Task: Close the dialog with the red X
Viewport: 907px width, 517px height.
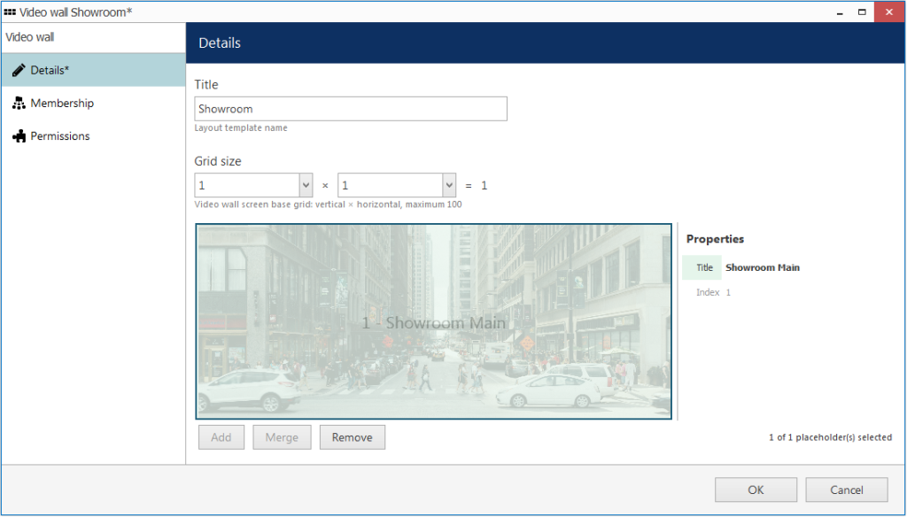Action: click(889, 12)
